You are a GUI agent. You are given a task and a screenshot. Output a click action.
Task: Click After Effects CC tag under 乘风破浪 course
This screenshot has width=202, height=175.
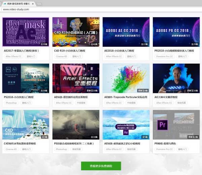114,149
